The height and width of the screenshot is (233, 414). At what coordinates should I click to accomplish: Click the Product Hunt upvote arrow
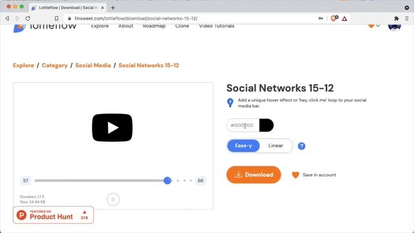(85, 212)
